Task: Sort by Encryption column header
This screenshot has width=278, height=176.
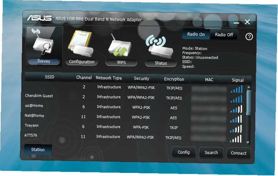Action: click(174, 79)
